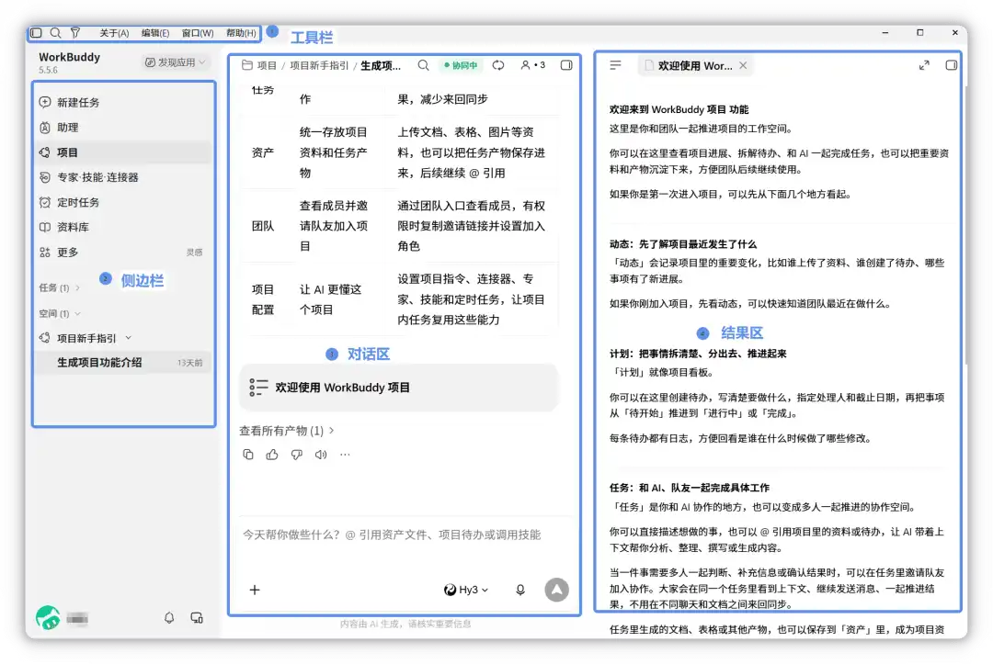Like the AI response with thumbs up

pyautogui.click(x=272, y=454)
